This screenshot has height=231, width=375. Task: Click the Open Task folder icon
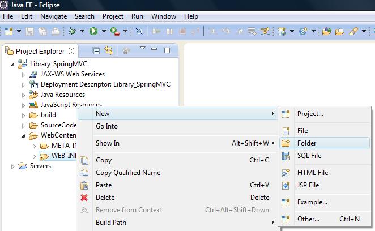(x=339, y=31)
